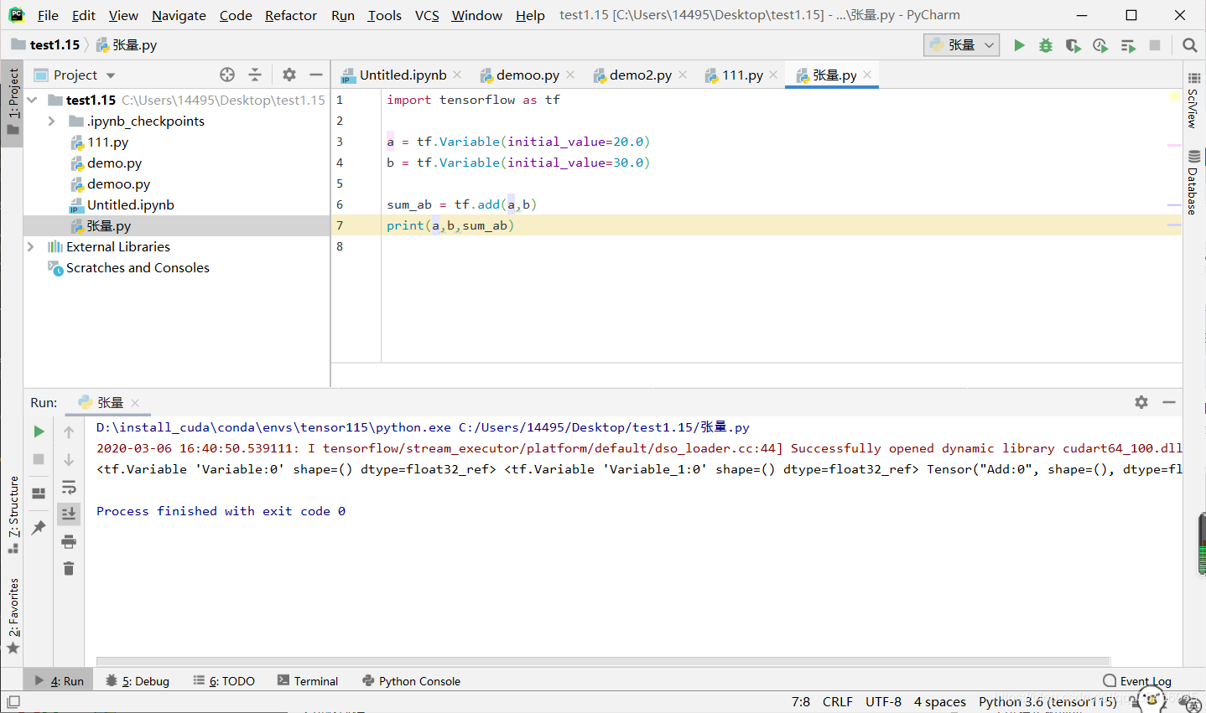Toggle the Structure side tool window
The height and width of the screenshot is (713, 1206).
13,514
